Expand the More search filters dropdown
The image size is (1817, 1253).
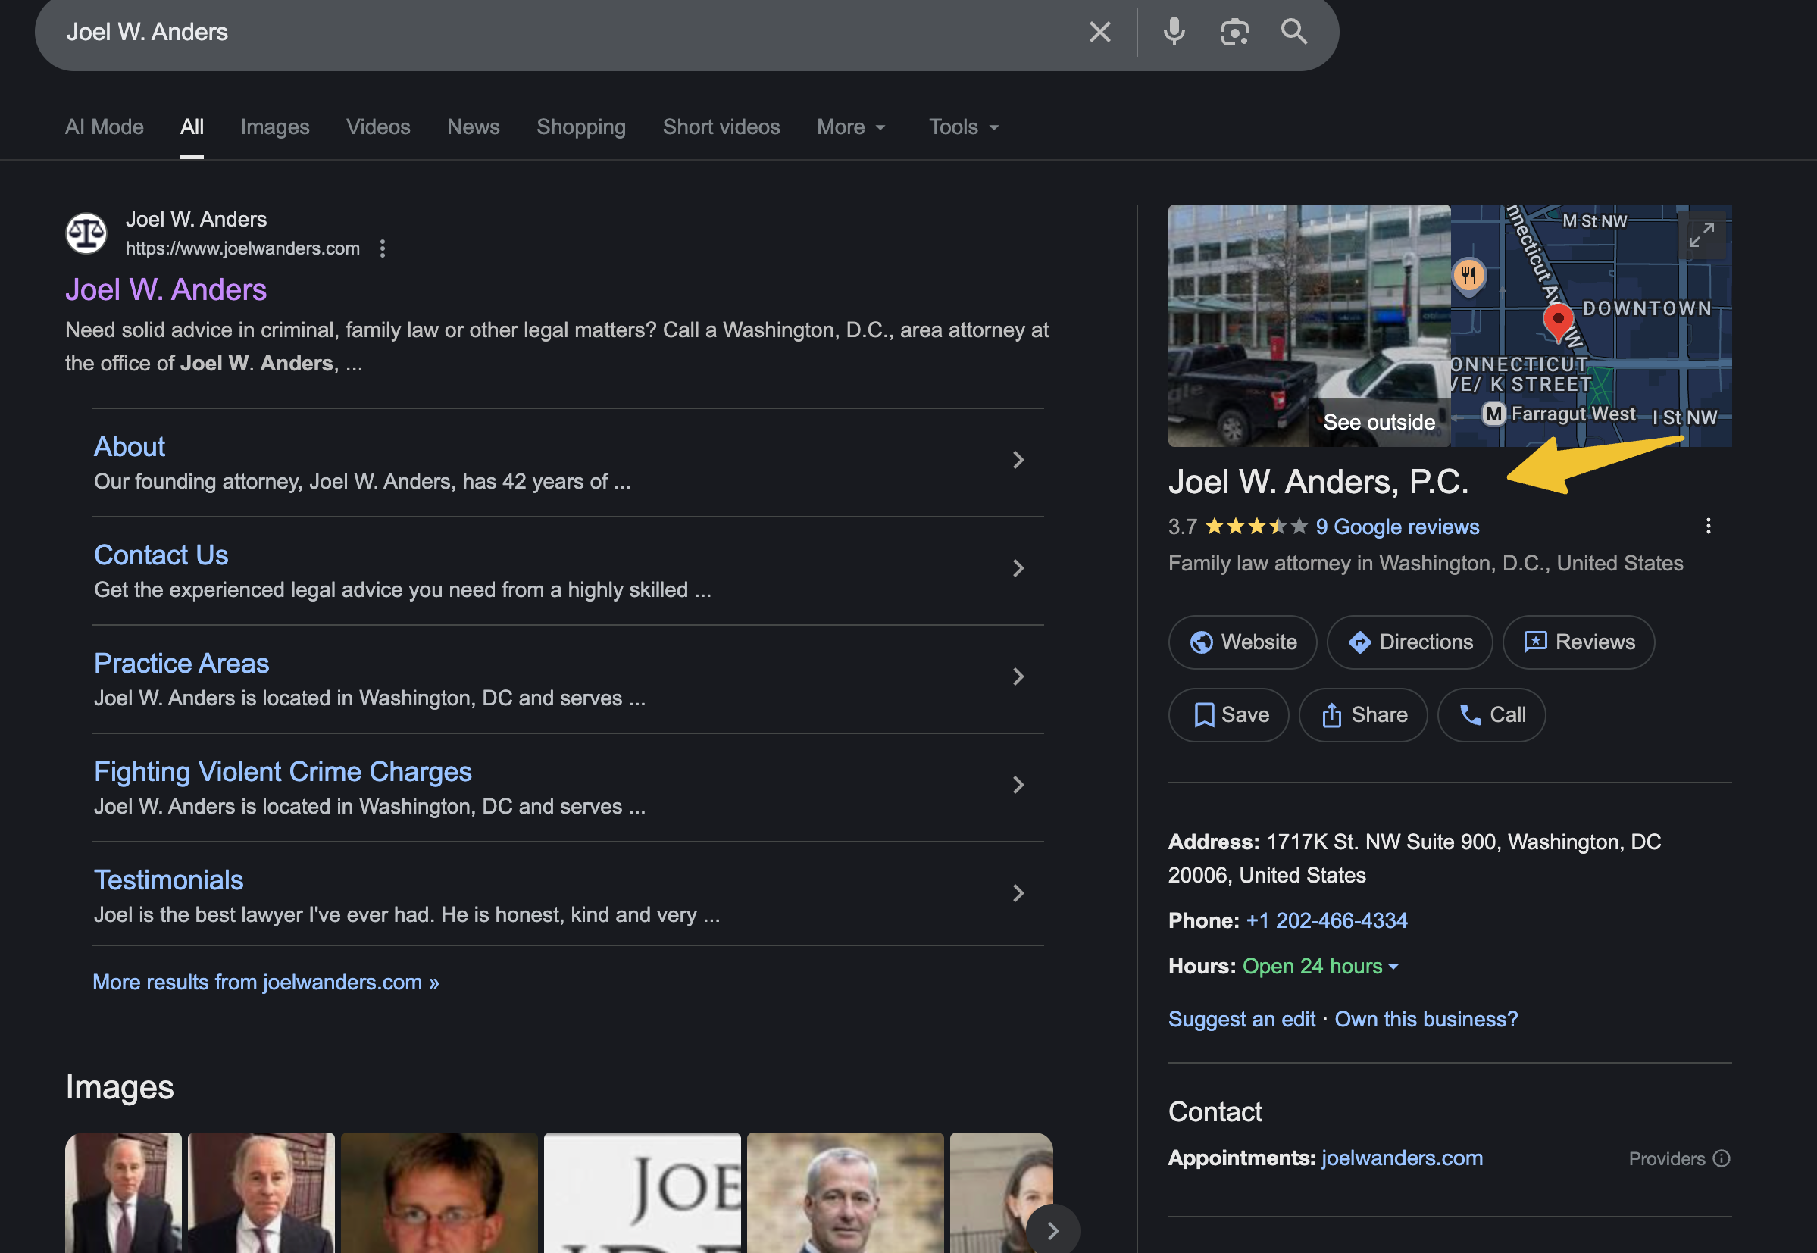click(851, 127)
